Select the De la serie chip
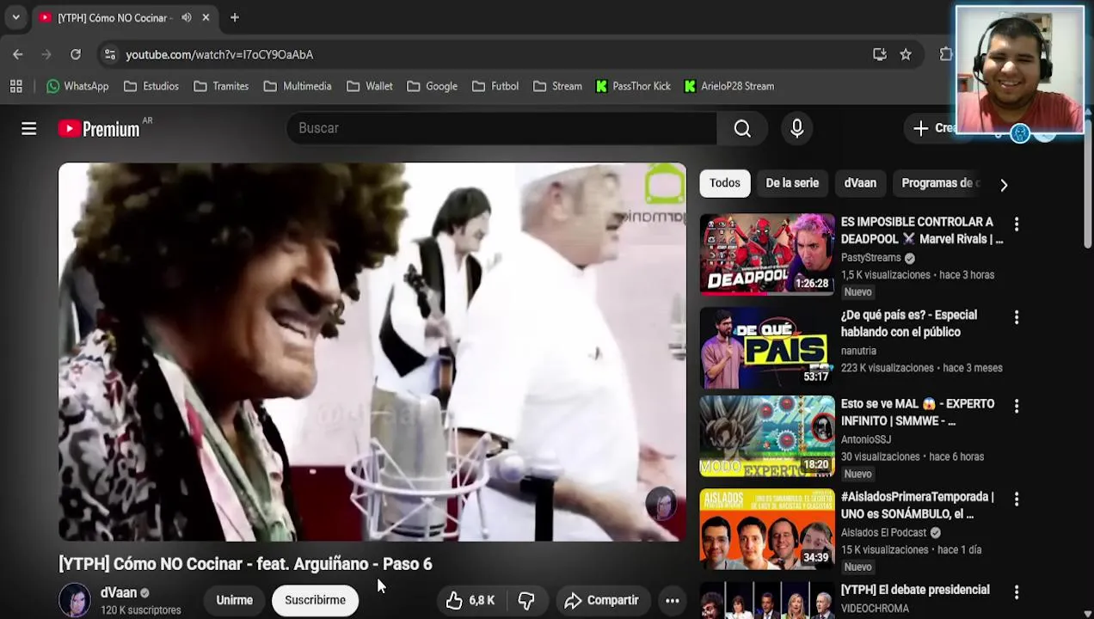Image resolution: width=1094 pixels, height=619 pixels. tap(792, 183)
